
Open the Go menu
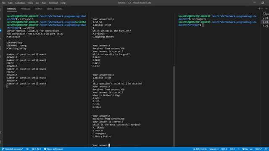pos(37,3)
